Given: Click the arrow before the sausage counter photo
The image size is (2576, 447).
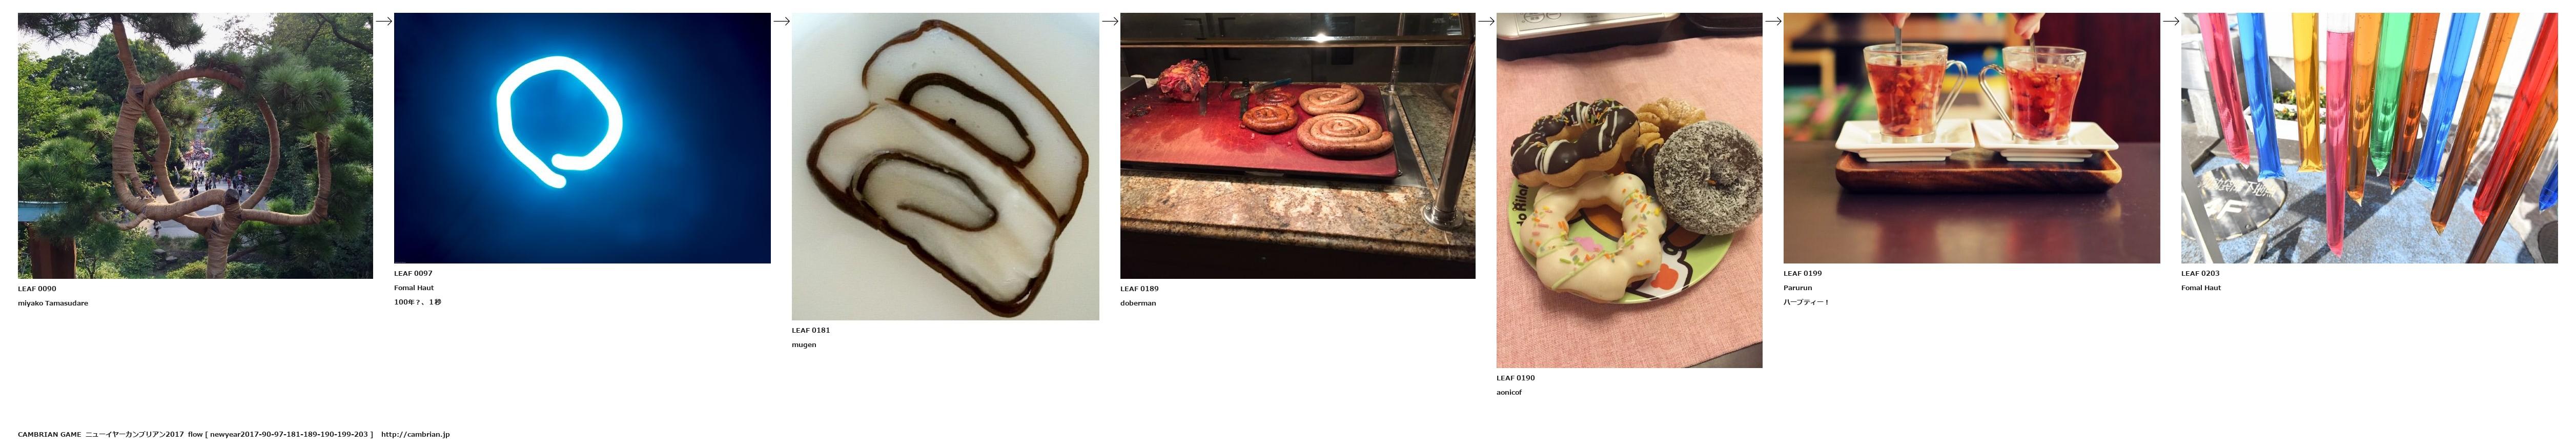Looking at the screenshot, I should tap(1109, 21).
